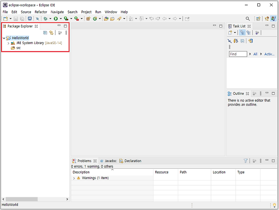
Task: Collapse the HelloWorld project tree node
Action: coord(4,38)
